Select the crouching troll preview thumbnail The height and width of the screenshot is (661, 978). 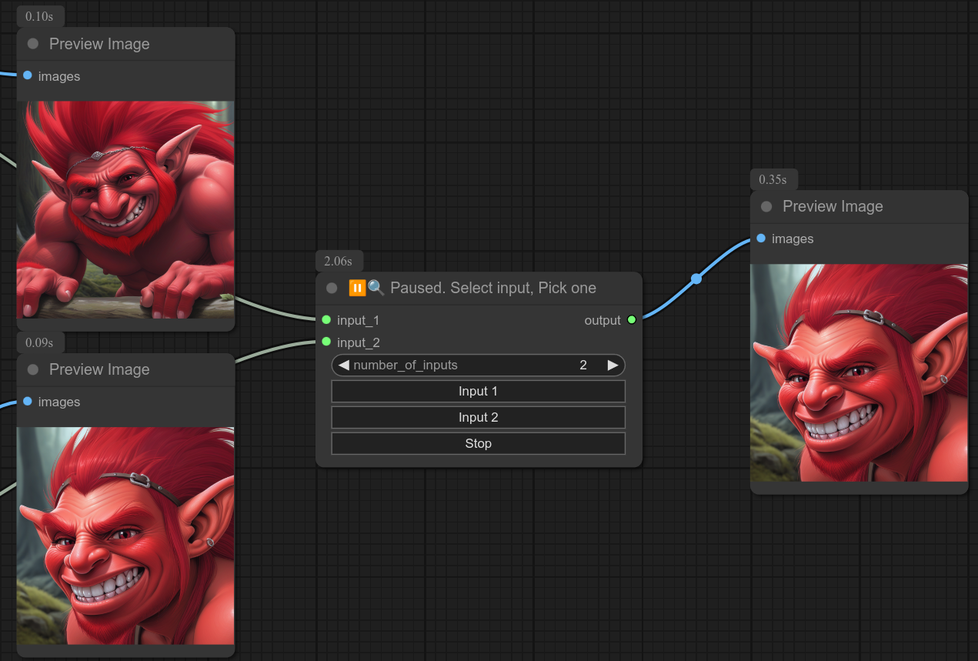pos(125,209)
